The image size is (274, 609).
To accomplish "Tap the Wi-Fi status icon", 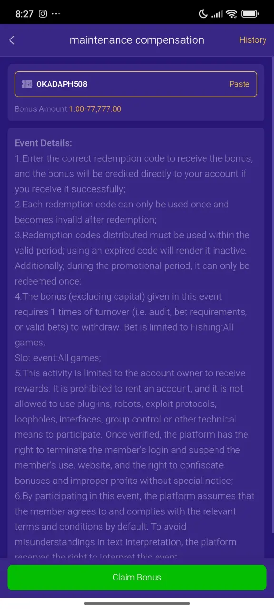I will [232, 14].
